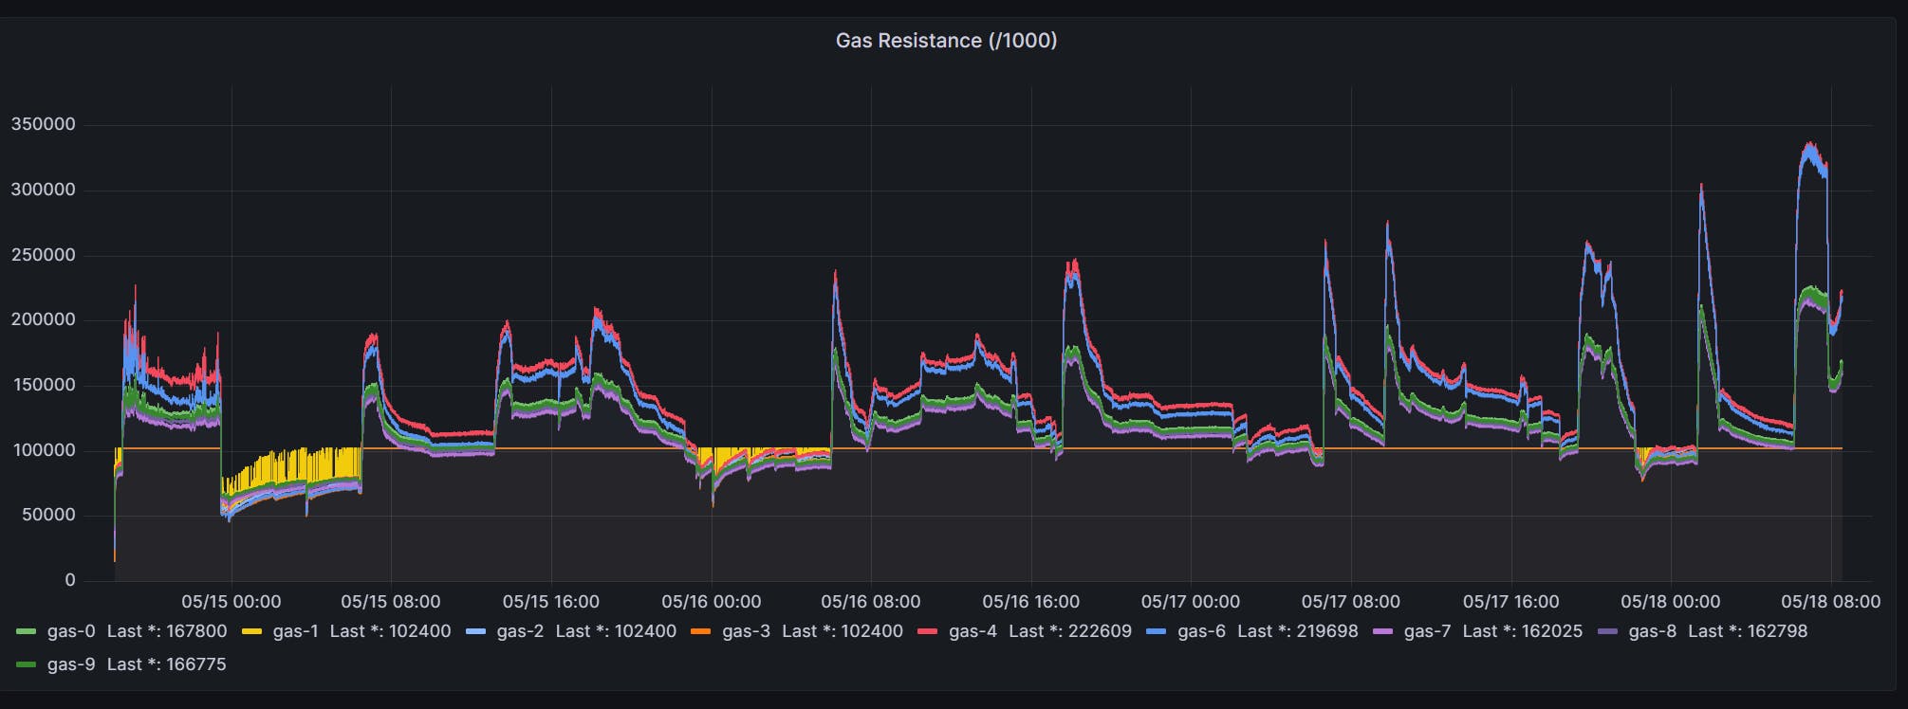This screenshot has width=1908, height=709.
Task: Click the 05/18 00:00 time axis label
Action: coord(1671,602)
